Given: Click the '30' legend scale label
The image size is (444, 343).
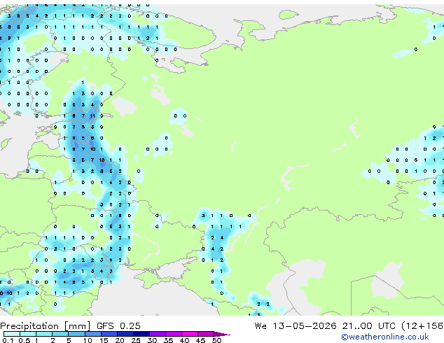Looking at the screenshot, I should [x=152, y=340].
